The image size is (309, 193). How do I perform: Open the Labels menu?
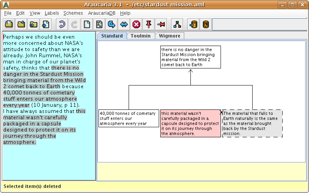coord(52,13)
